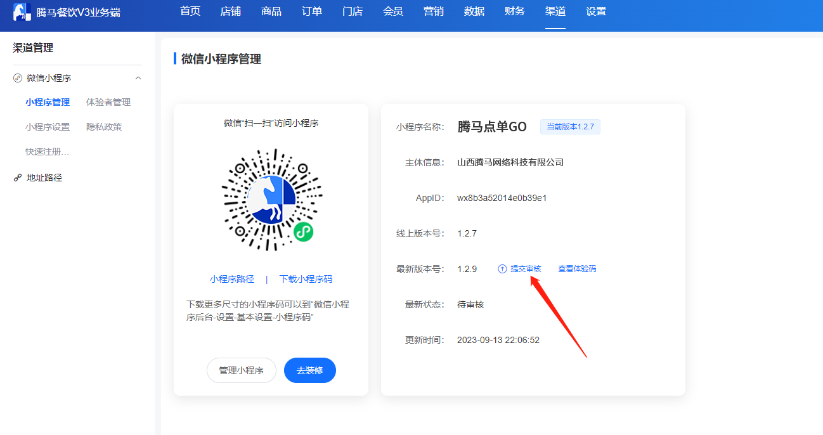Select 小程序管理 in the sidebar
This screenshot has width=823, height=435.
(48, 102)
